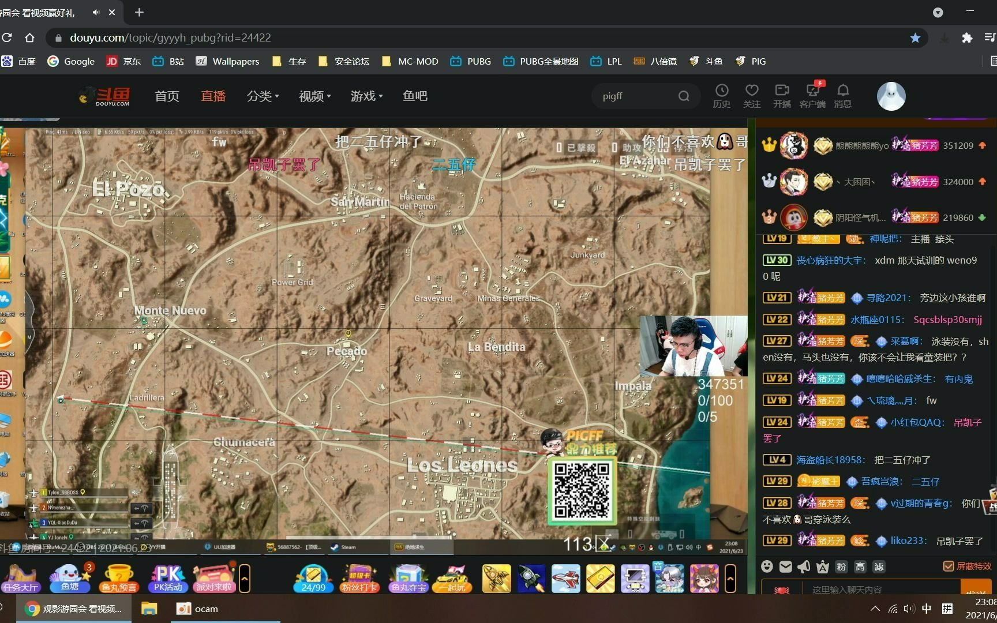Open the PK活动 icon
This screenshot has height=623, width=997.
pyautogui.click(x=167, y=579)
